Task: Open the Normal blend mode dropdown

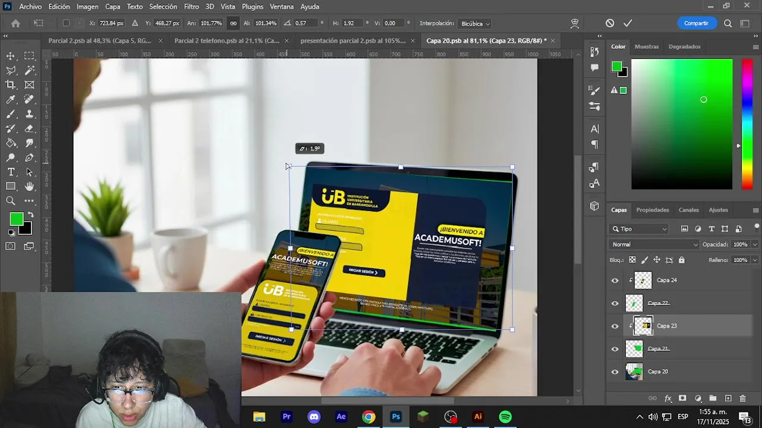Action: [655, 244]
